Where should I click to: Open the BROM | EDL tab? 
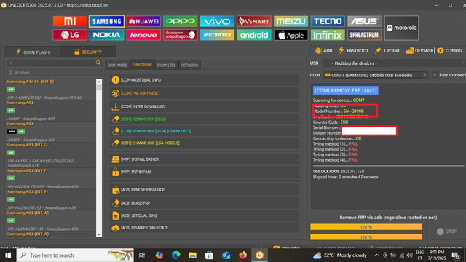pyautogui.click(x=167, y=65)
